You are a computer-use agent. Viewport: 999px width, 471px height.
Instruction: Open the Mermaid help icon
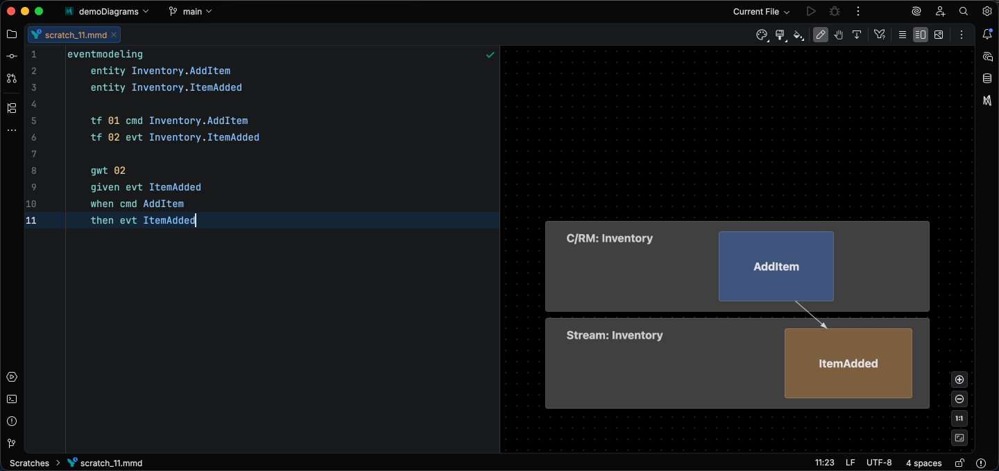[880, 35]
